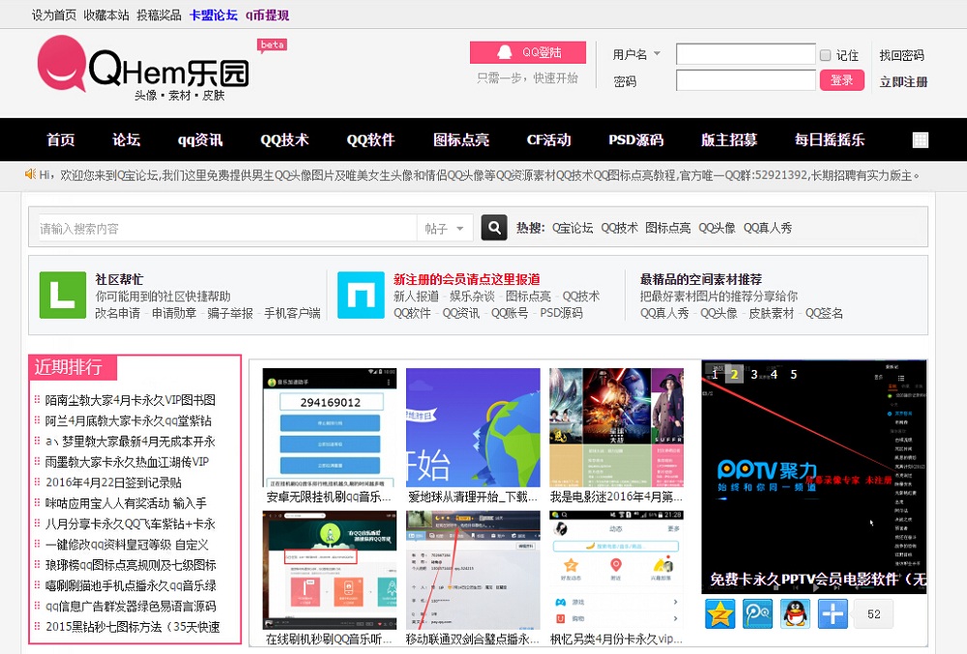This screenshot has height=654, width=967.
Task: Open 首页 in the navigation bar
Action: tap(60, 140)
